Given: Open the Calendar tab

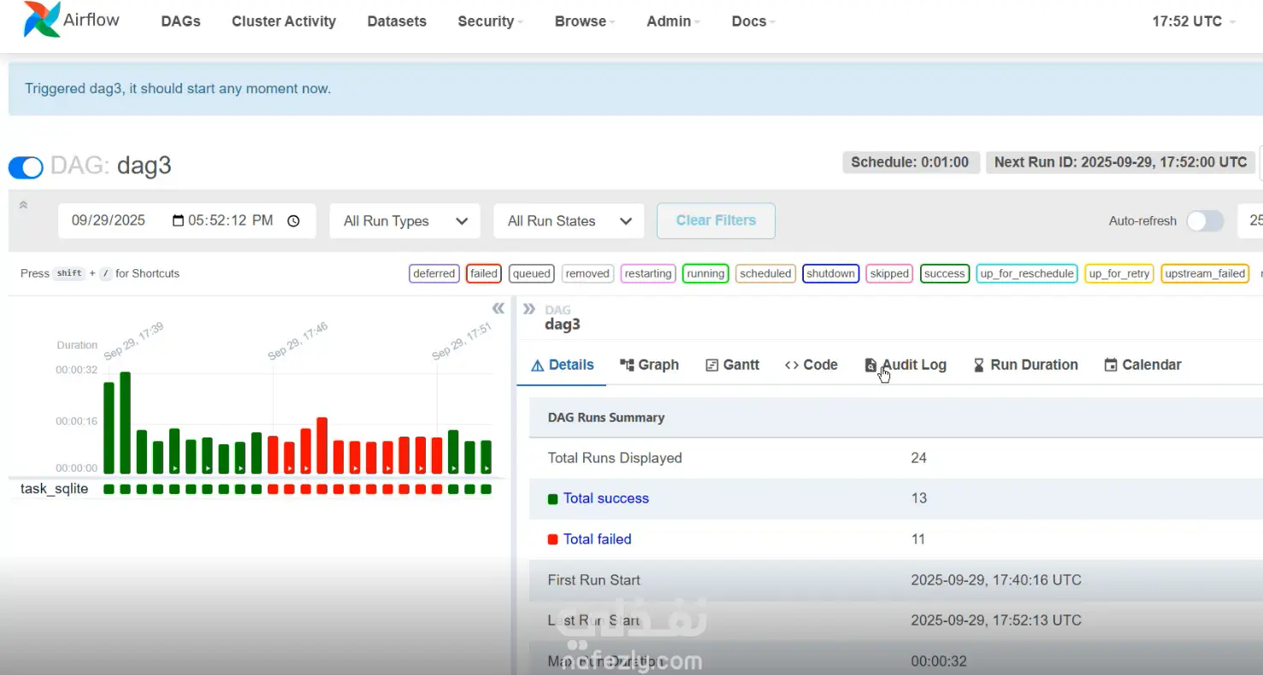Looking at the screenshot, I should point(1142,365).
